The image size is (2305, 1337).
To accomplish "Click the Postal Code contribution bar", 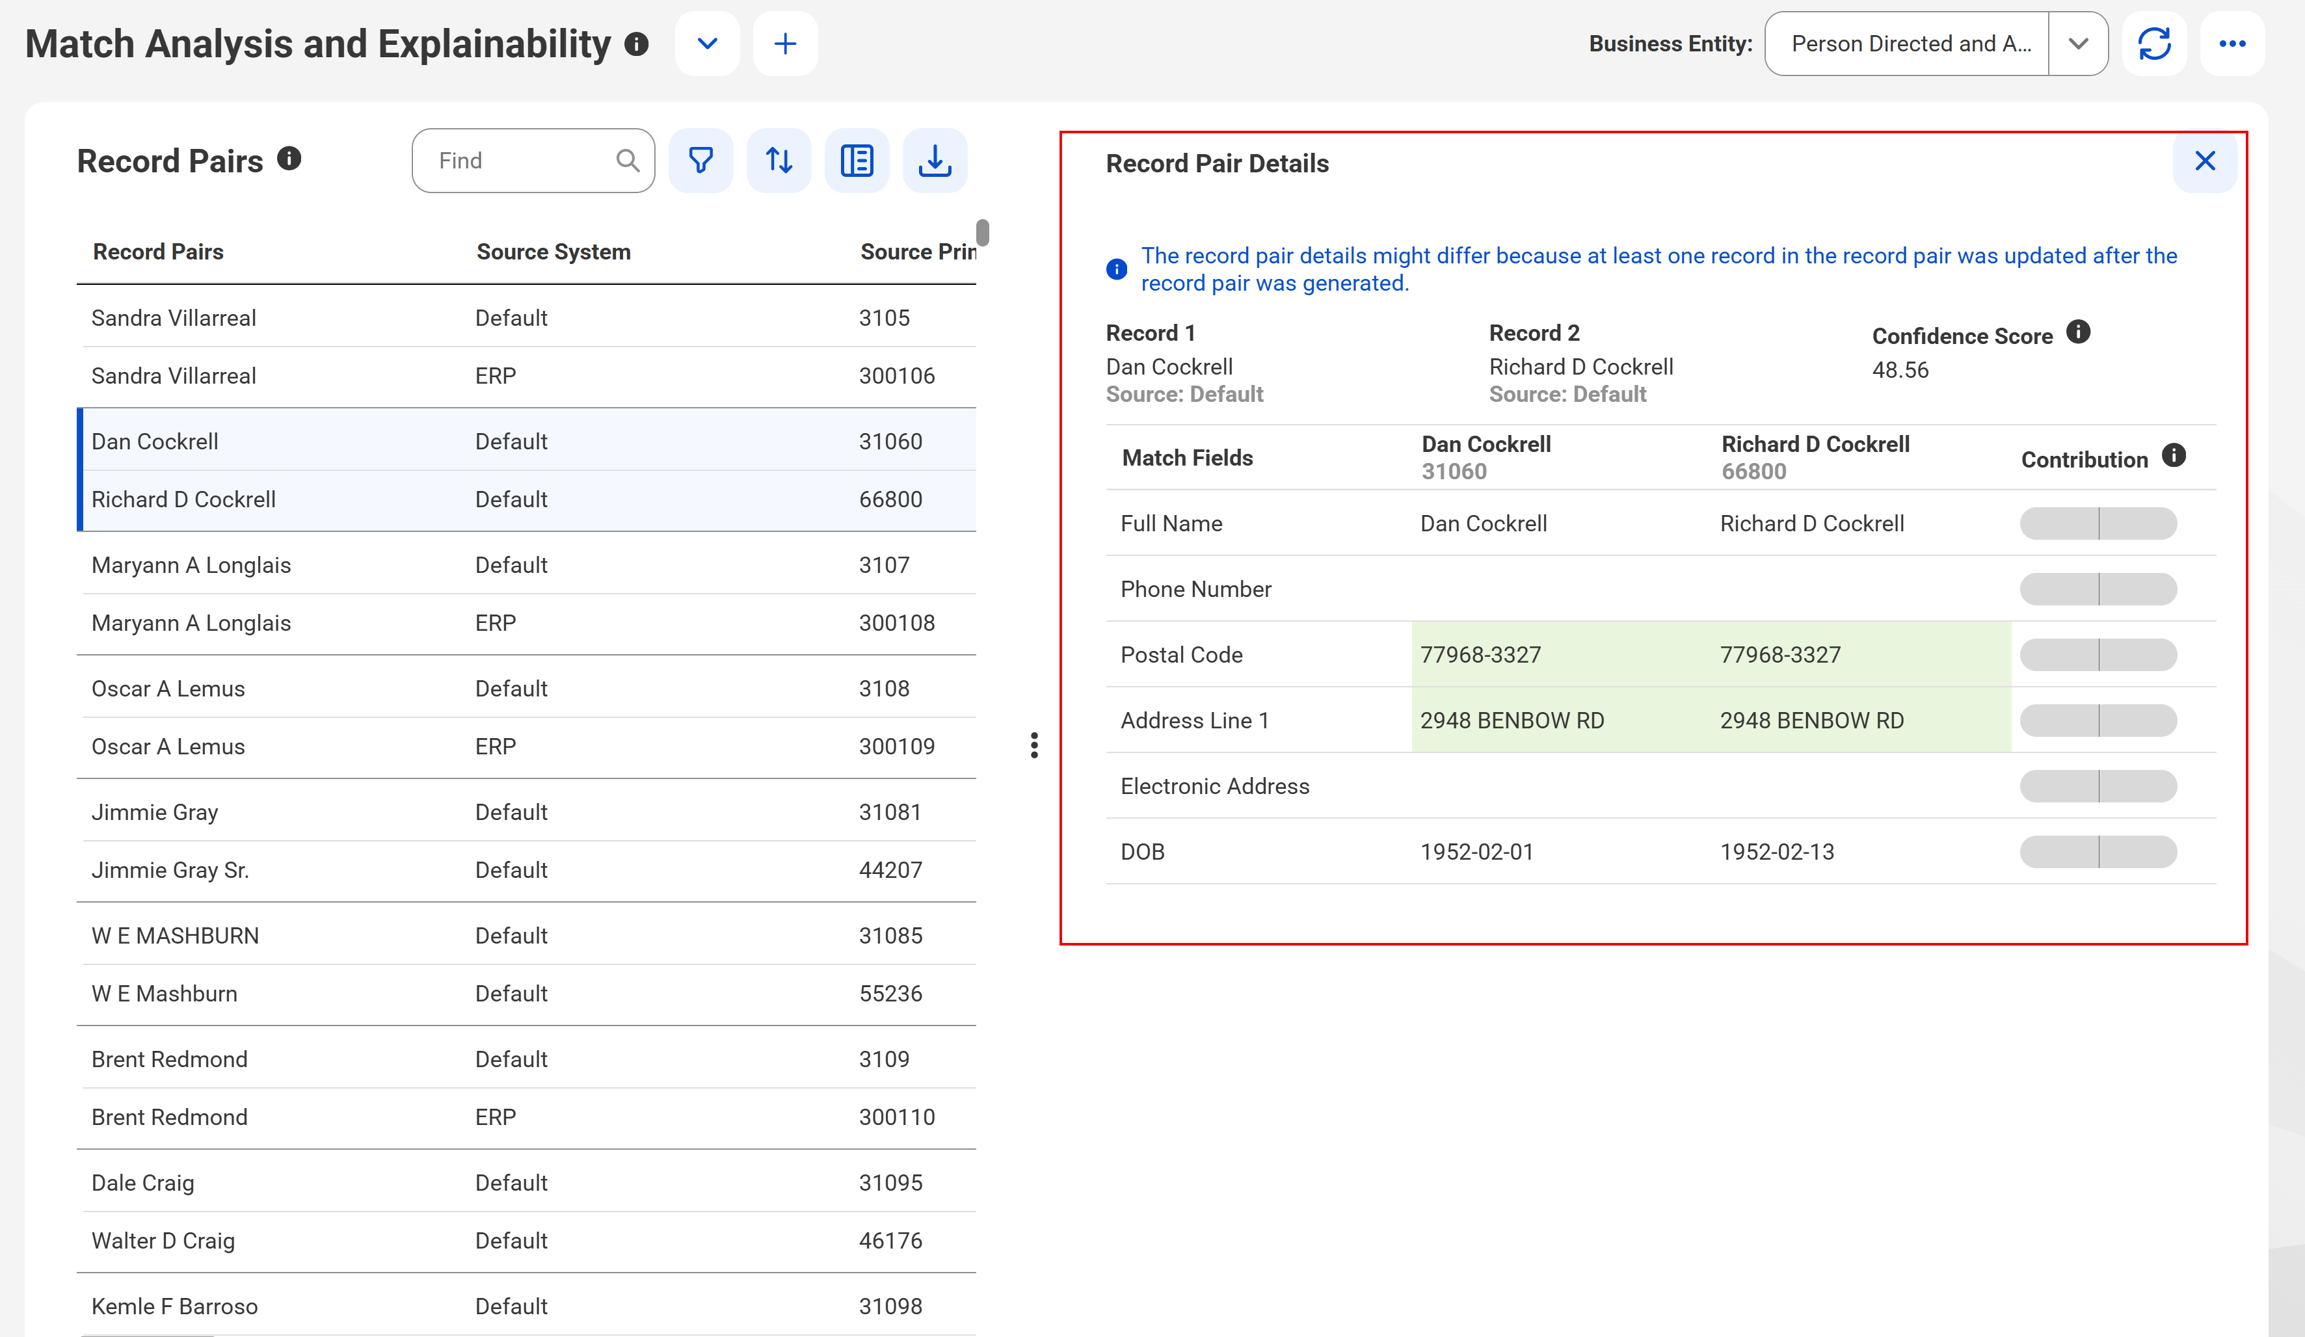I will [2098, 655].
